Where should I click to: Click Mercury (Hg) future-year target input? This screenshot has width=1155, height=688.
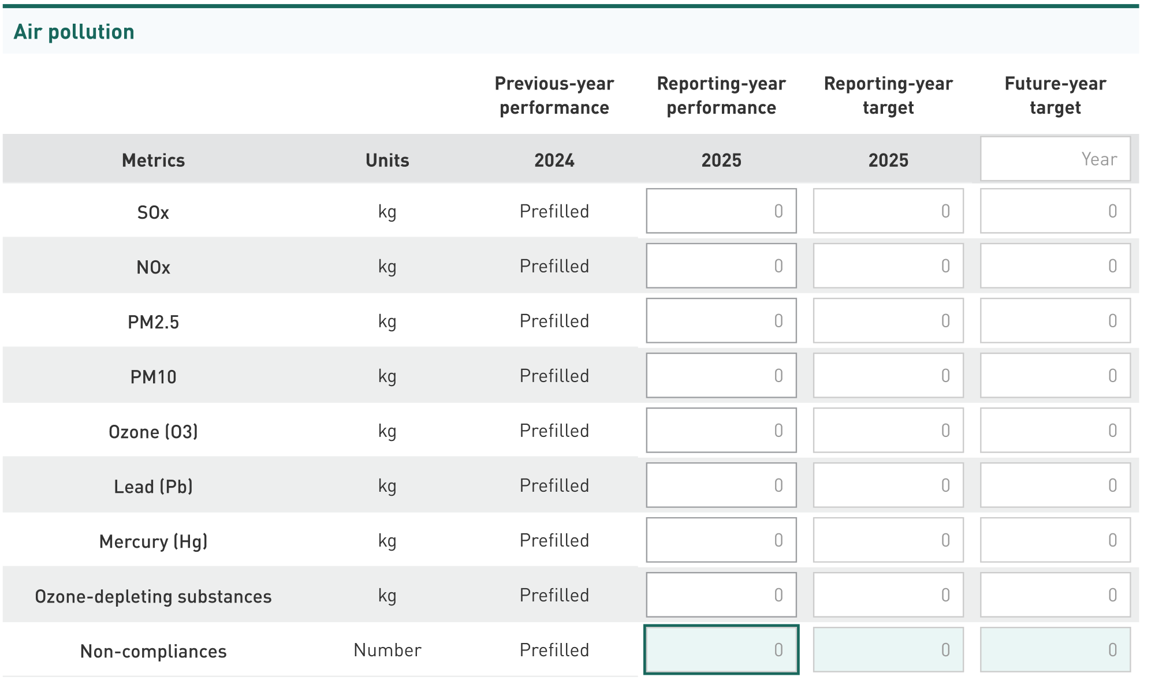[x=1055, y=540]
